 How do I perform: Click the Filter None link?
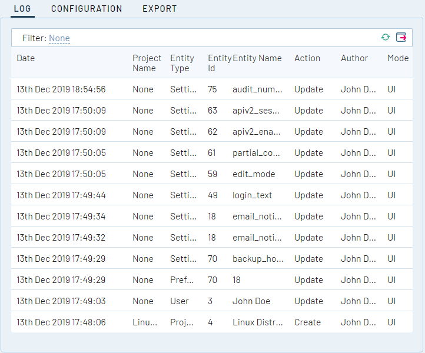[x=59, y=38]
